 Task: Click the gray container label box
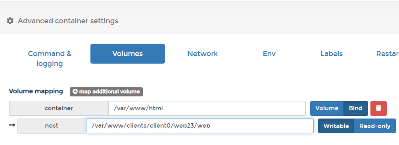(59, 108)
